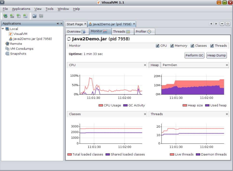This screenshot has height=171, width=233.
Task: Close the Start Page tab
Action: click(85, 24)
